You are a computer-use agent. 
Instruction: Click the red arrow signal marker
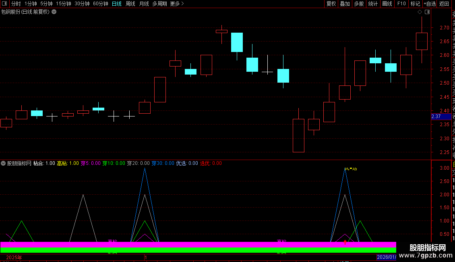pyautogui.click(x=345, y=242)
